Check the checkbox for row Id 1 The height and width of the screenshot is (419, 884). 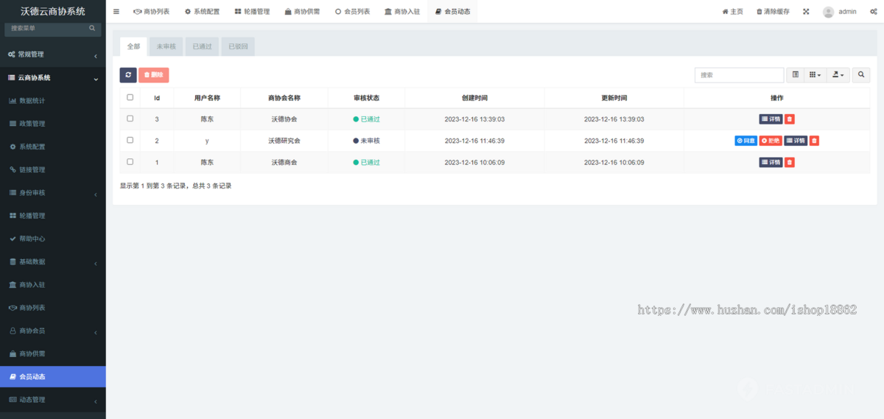(130, 161)
